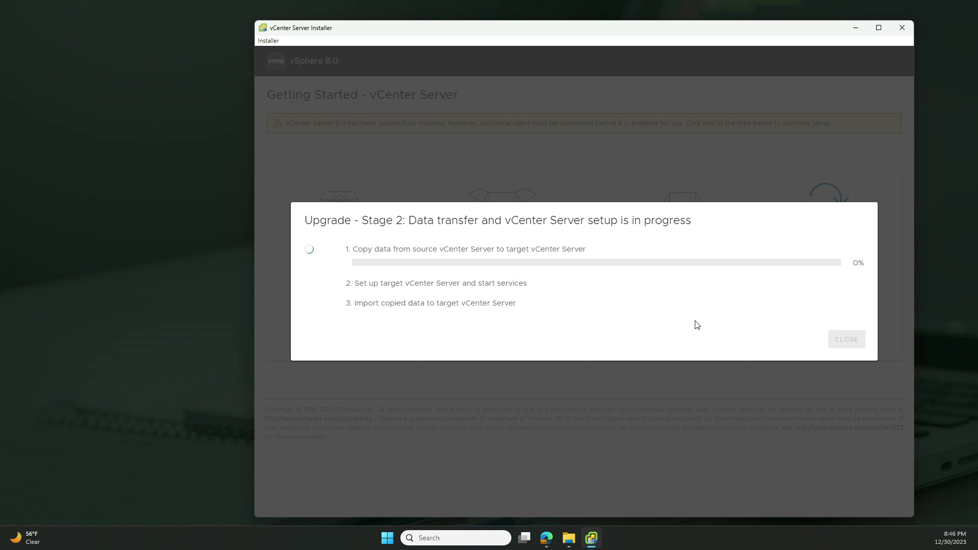Click the spinner beside step 1
This screenshot has height=550, width=978.
click(x=309, y=249)
